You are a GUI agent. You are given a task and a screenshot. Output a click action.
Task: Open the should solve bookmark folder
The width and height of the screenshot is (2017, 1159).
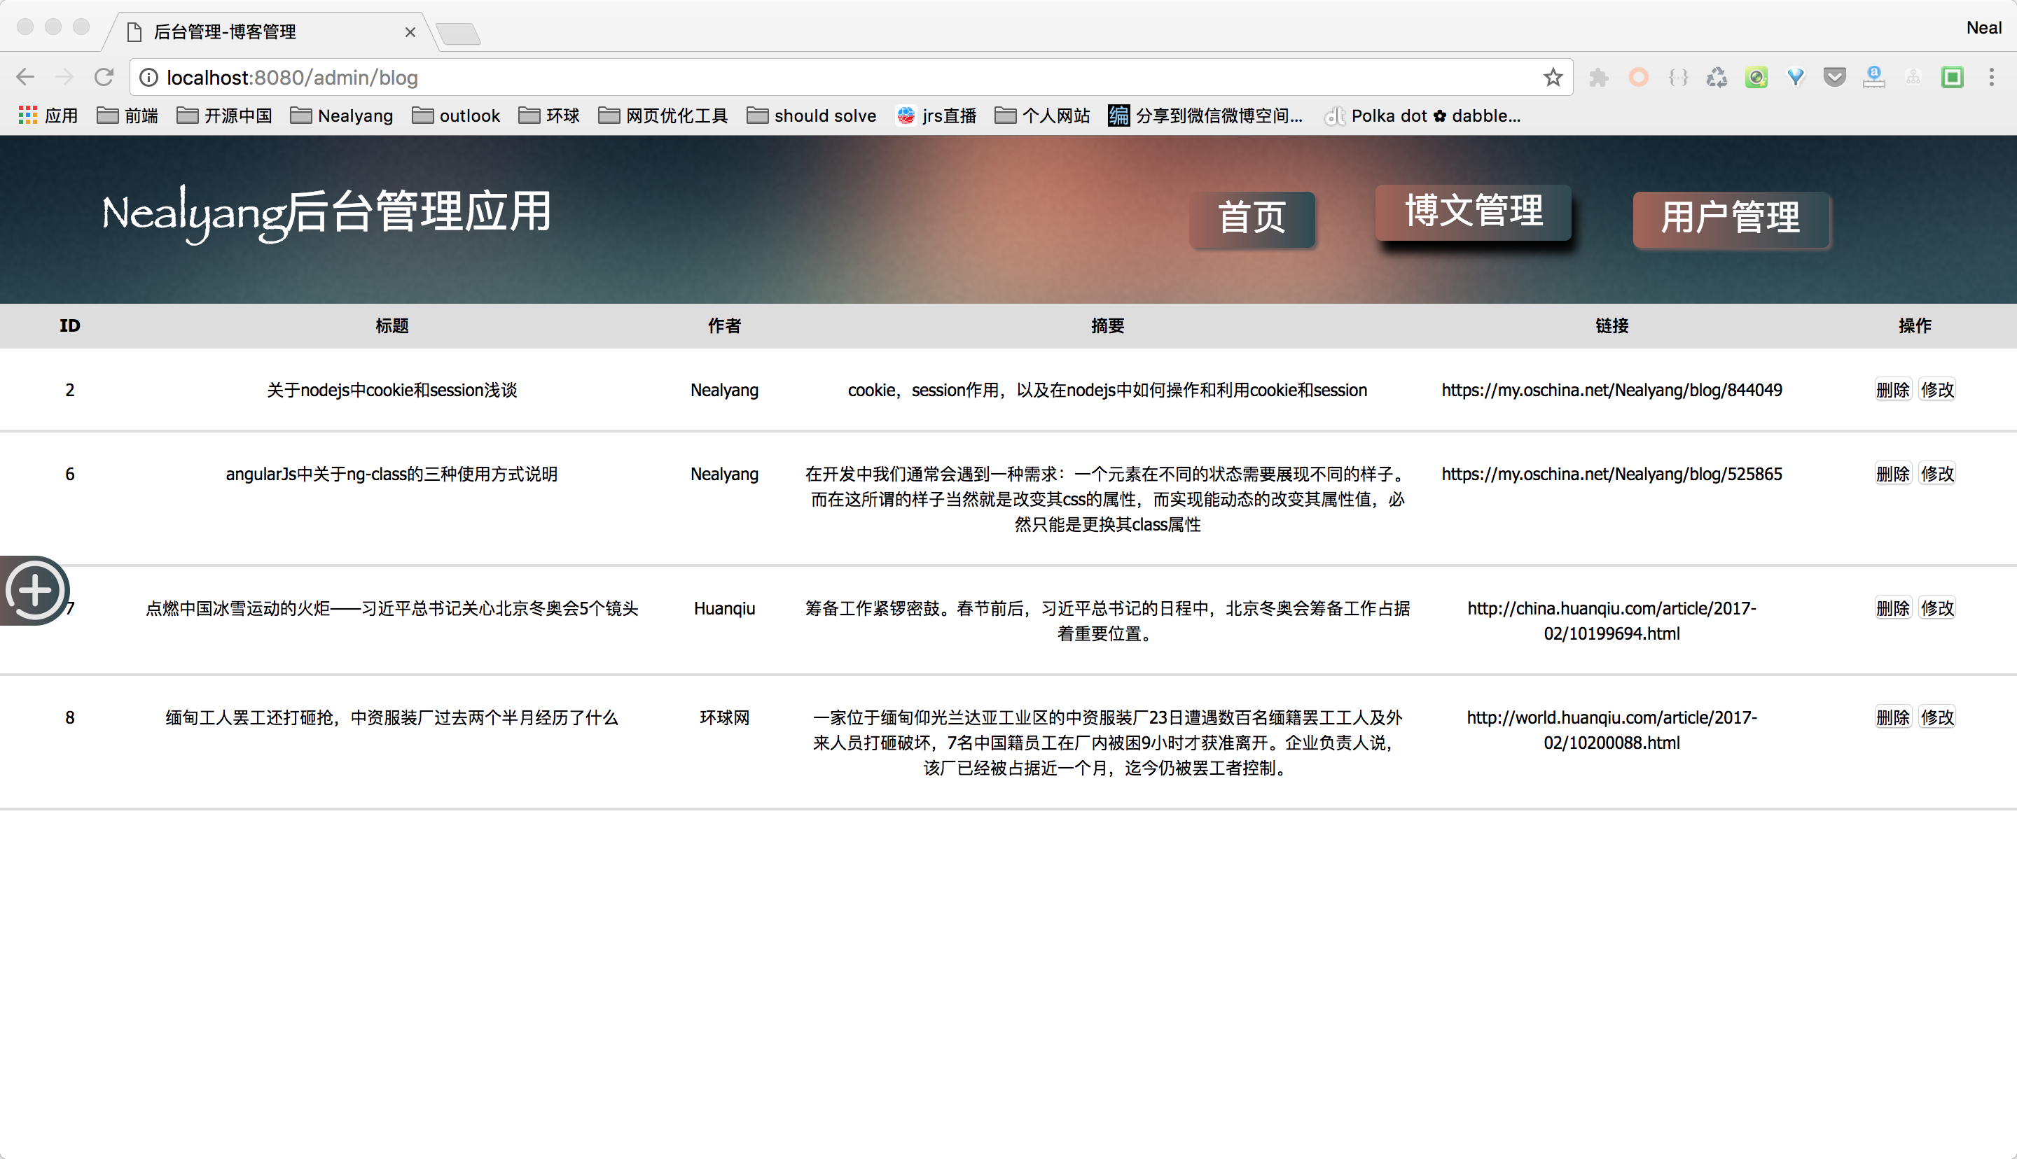pos(812,116)
